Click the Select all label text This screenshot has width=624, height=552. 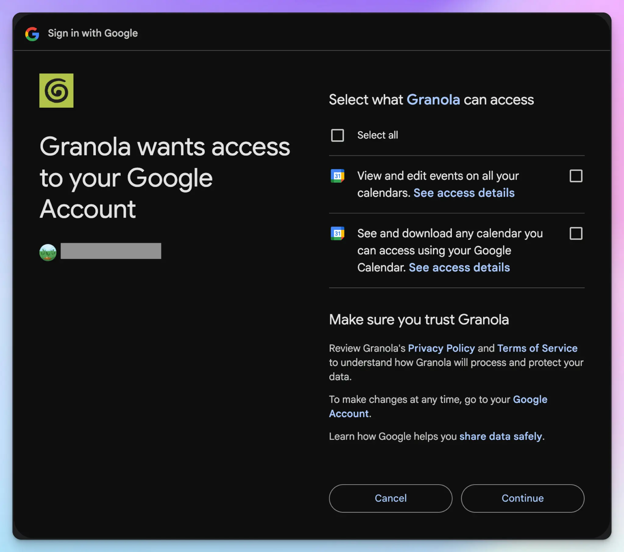378,135
